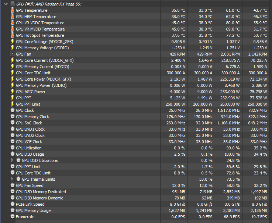Click the lightning icon for GPU ASIC Power

coord(12,92)
